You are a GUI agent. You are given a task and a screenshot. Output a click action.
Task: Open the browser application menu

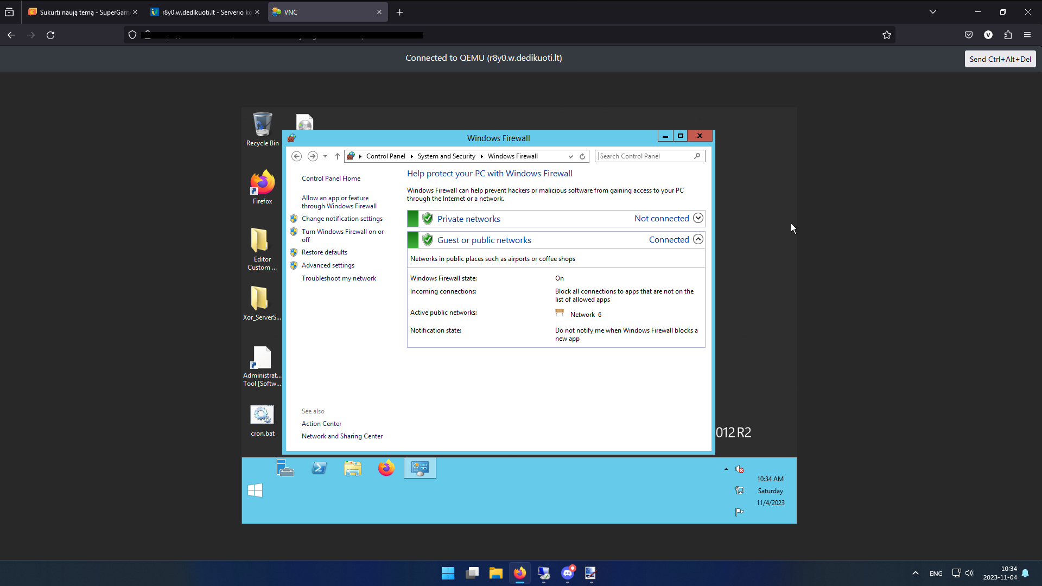(x=1027, y=35)
